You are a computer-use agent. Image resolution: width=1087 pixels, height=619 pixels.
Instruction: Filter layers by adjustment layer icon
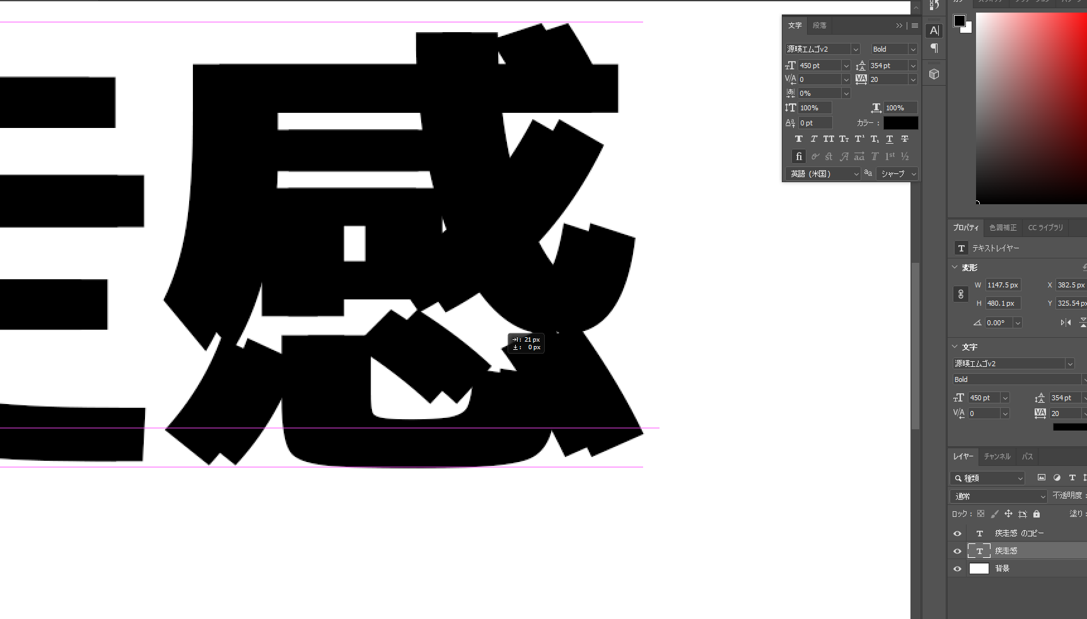pos(1057,478)
